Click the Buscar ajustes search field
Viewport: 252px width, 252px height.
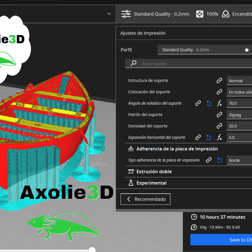pos(189,63)
